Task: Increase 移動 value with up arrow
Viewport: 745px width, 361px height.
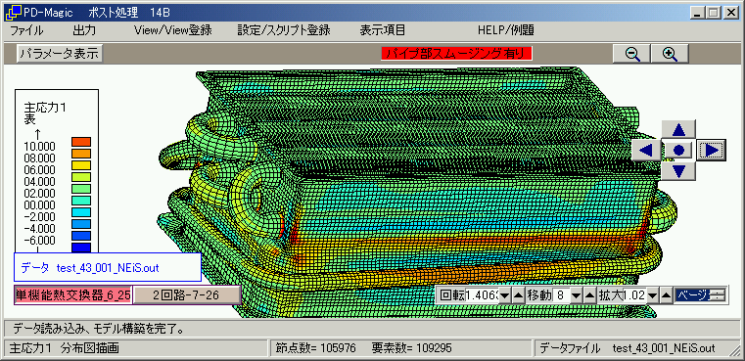Action: [589, 295]
